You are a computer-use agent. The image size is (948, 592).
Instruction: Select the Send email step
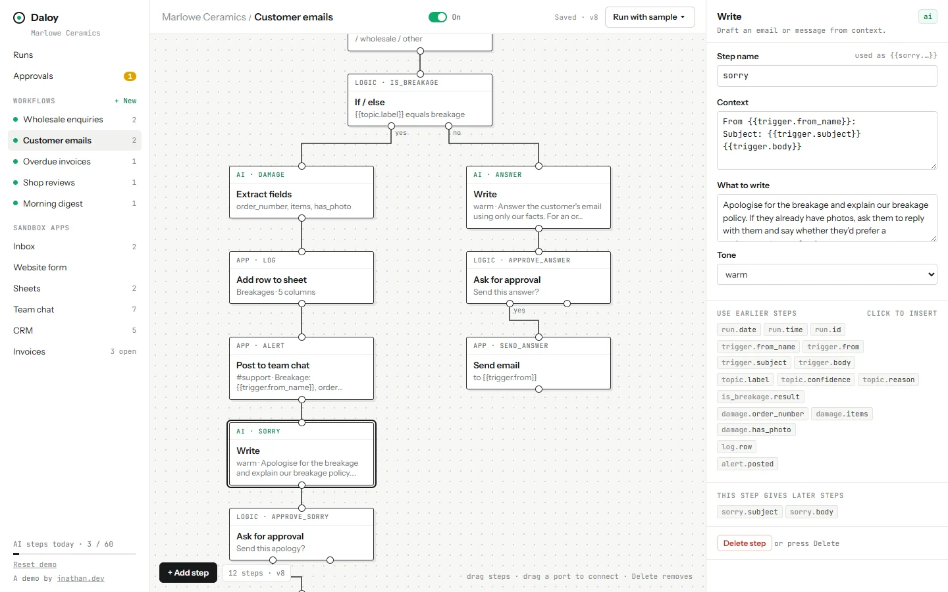pyautogui.click(x=539, y=363)
